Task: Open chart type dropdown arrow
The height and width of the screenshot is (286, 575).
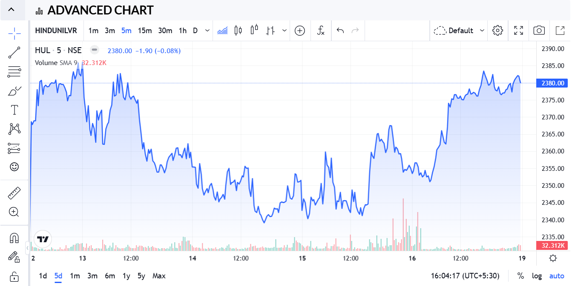Action: (x=285, y=31)
